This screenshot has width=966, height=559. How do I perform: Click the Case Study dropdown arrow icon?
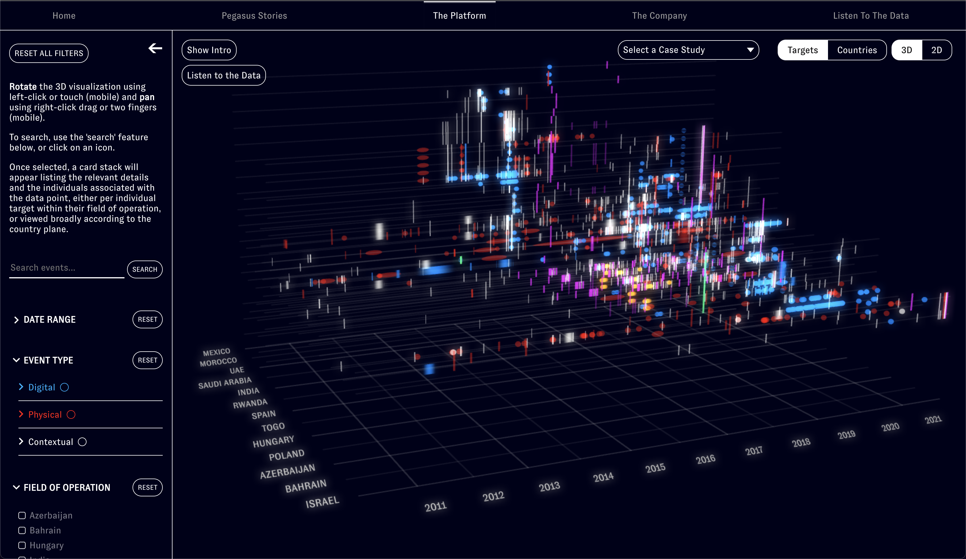click(x=750, y=50)
